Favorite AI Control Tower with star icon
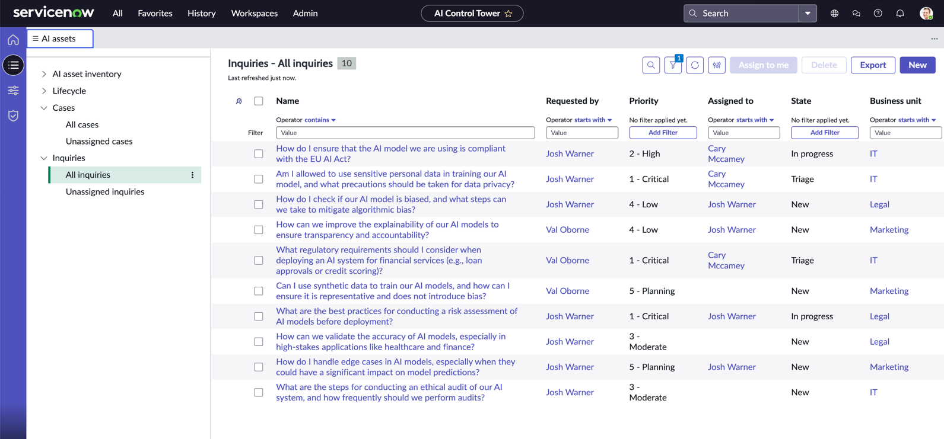Viewport: 944px width, 439px height. coord(508,14)
